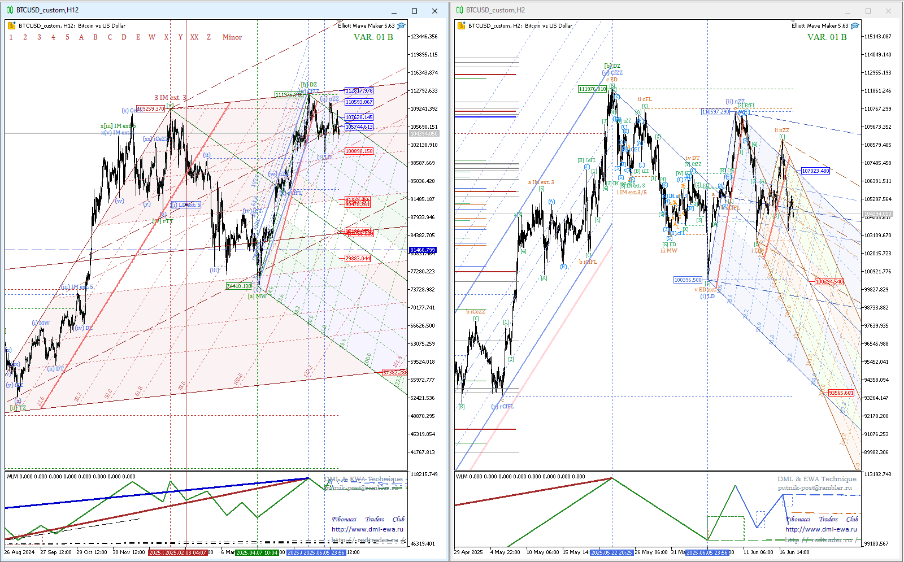Image resolution: width=904 pixels, height=562 pixels.
Task: Click the 111976.810 green label in H2 chart
Action: coord(592,89)
